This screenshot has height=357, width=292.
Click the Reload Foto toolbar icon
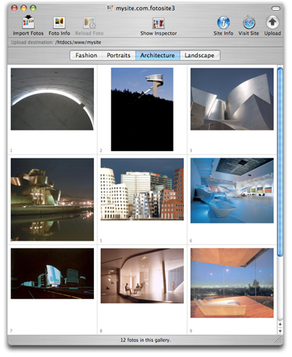89,23
